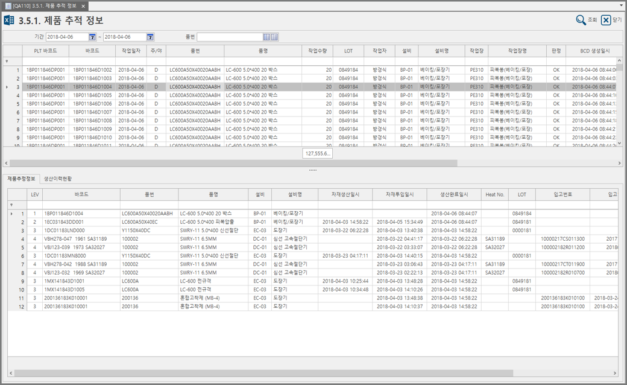Open the end date calendar picker

pyautogui.click(x=150, y=37)
